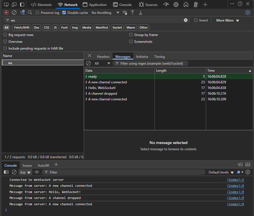Stop recording network log
Viewport: 254px width, 216px height.
tap(6, 12)
